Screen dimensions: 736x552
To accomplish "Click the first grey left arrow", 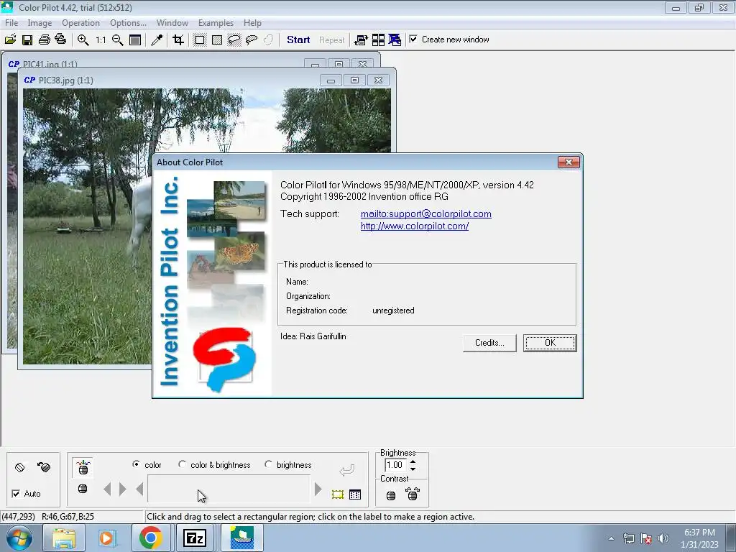I will pos(107,489).
